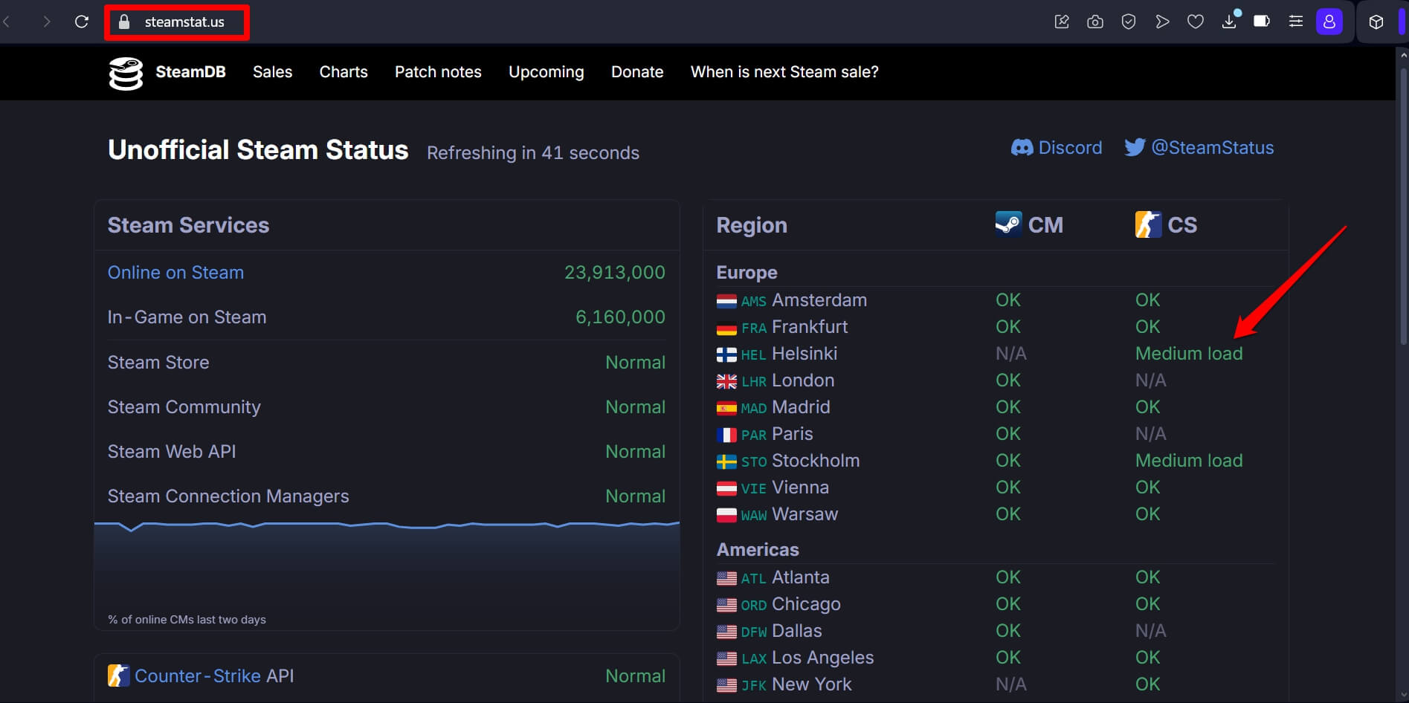Click the Online on Steam link

point(175,273)
